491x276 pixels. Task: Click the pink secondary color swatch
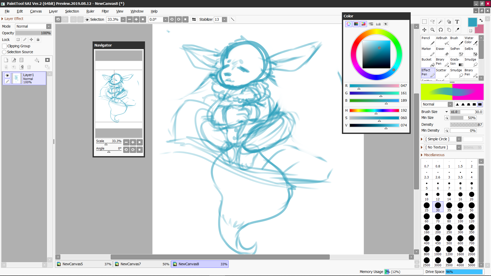[479, 29]
